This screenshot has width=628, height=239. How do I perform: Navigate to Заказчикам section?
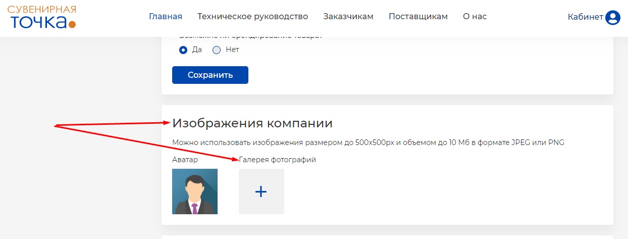pyautogui.click(x=348, y=17)
